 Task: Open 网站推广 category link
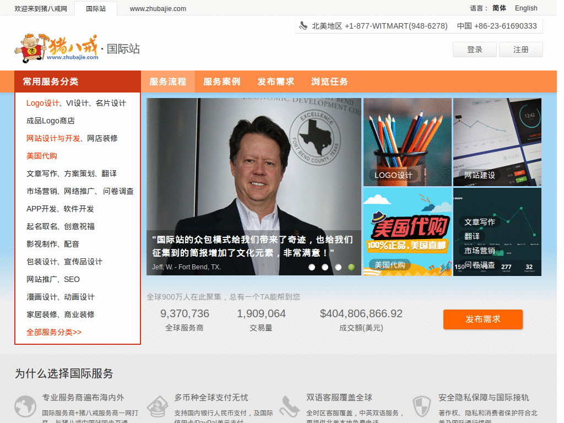tap(42, 279)
